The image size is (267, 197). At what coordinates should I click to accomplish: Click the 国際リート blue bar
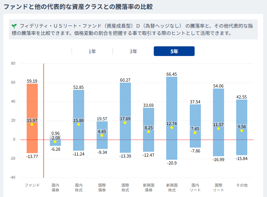click(x=218, y=122)
